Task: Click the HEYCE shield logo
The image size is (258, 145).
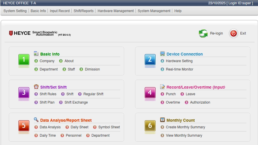Action: (11, 33)
